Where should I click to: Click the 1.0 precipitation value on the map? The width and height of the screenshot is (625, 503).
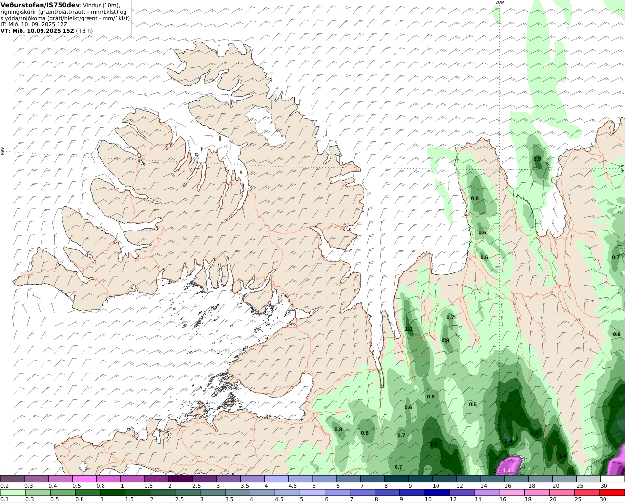[x=433, y=444]
